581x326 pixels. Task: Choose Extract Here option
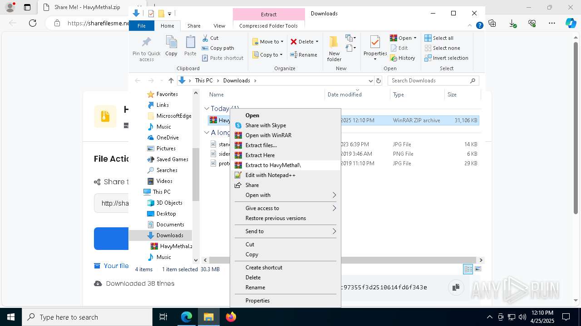(286, 155)
